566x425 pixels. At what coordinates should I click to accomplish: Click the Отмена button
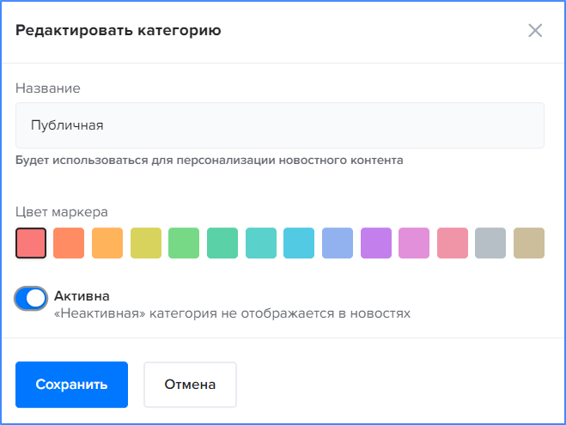click(x=190, y=385)
